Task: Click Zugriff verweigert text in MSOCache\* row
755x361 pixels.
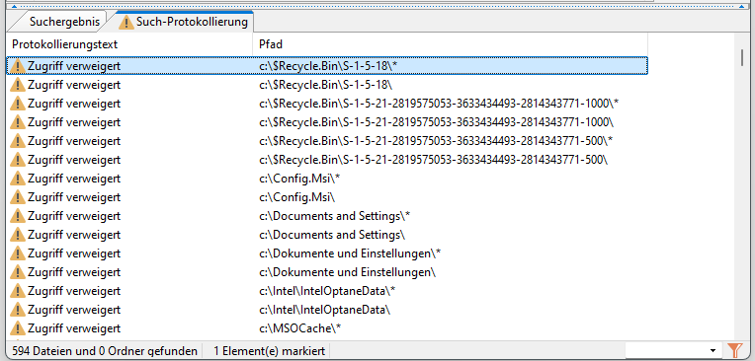Action: (x=74, y=328)
